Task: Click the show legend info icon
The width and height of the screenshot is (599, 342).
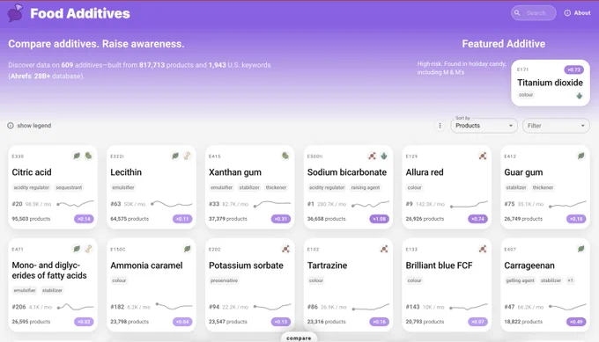Action: pyautogui.click(x=11, y=126)
